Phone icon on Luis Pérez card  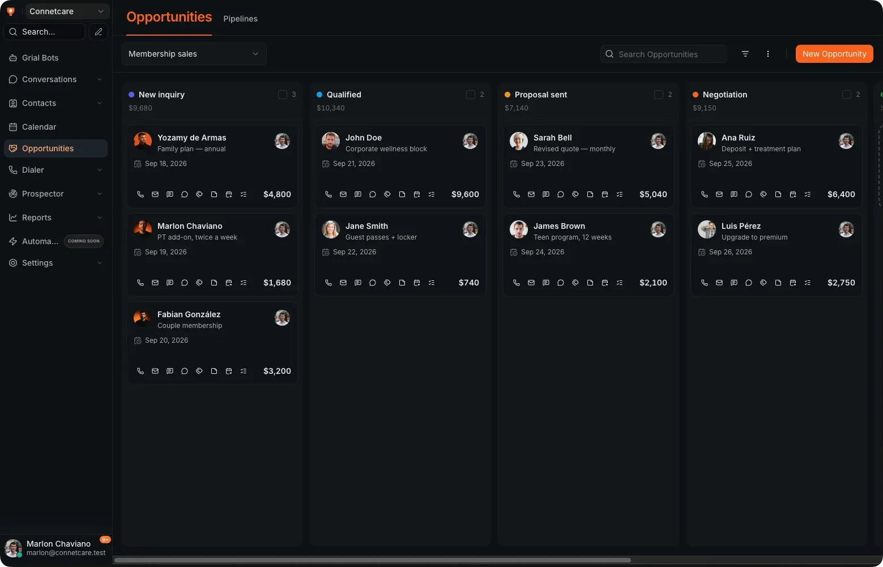tap(705, 283)
